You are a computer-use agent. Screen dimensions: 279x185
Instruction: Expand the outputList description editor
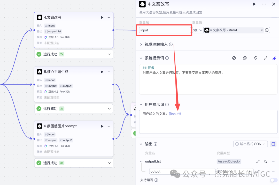coord(258,161)
